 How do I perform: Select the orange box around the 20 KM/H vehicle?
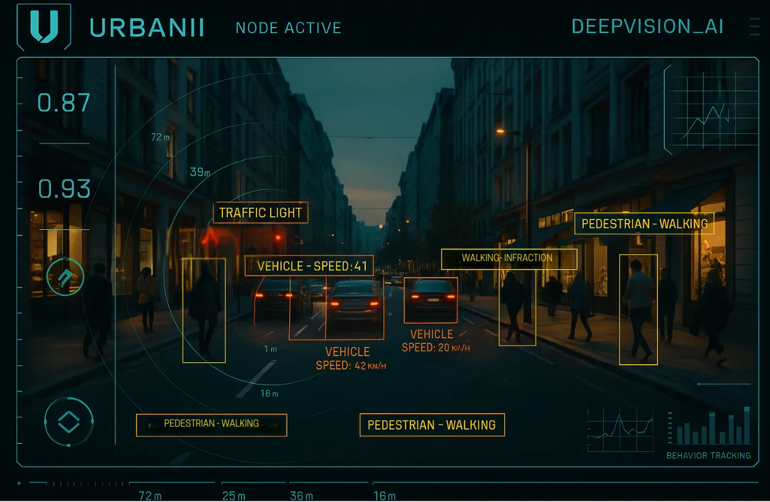coord(431,300)
